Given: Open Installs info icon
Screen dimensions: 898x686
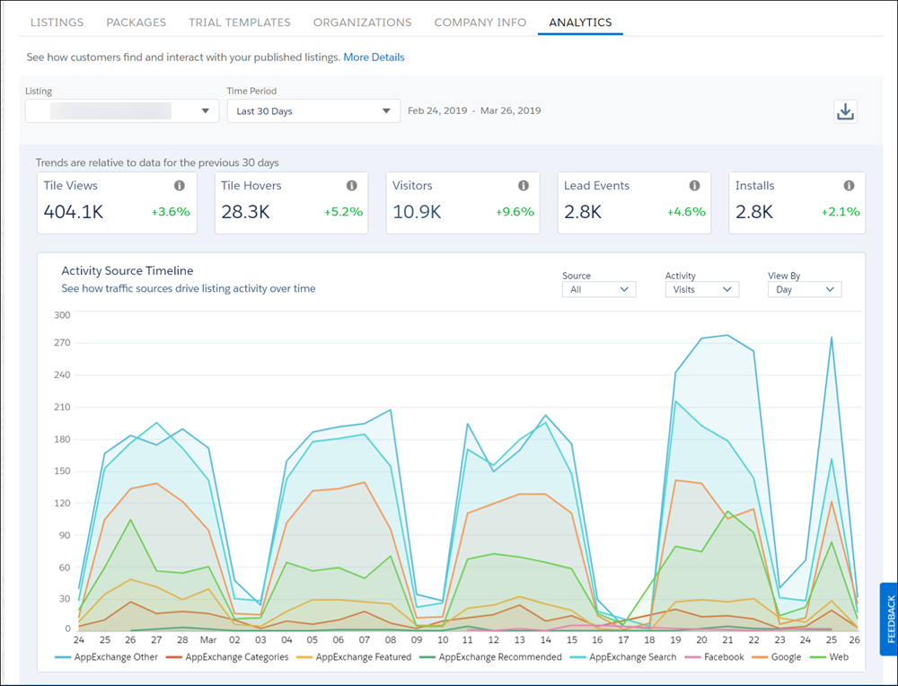Looking at the screenshot, I should (849, 186).
